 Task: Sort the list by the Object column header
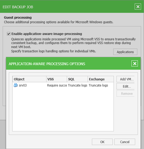(x=29, y=79)
